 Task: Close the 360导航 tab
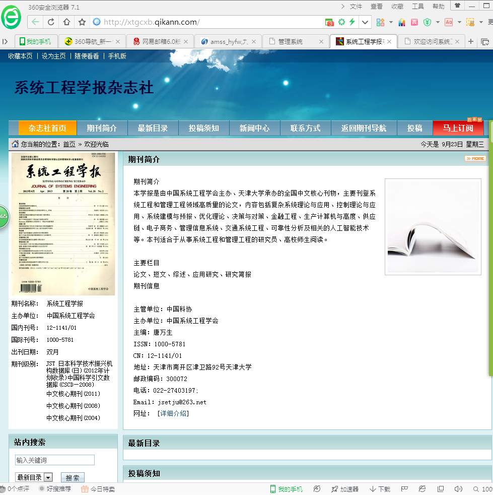click(118, 41)
